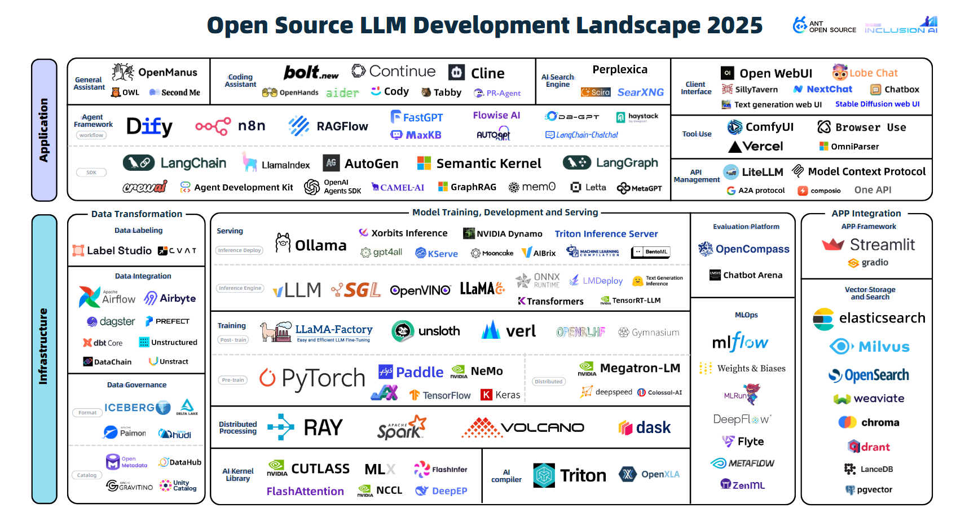The image size is (956, 508).
Task: Click the Apache Airflow pinwheel icon
Action: click(90, 297)
